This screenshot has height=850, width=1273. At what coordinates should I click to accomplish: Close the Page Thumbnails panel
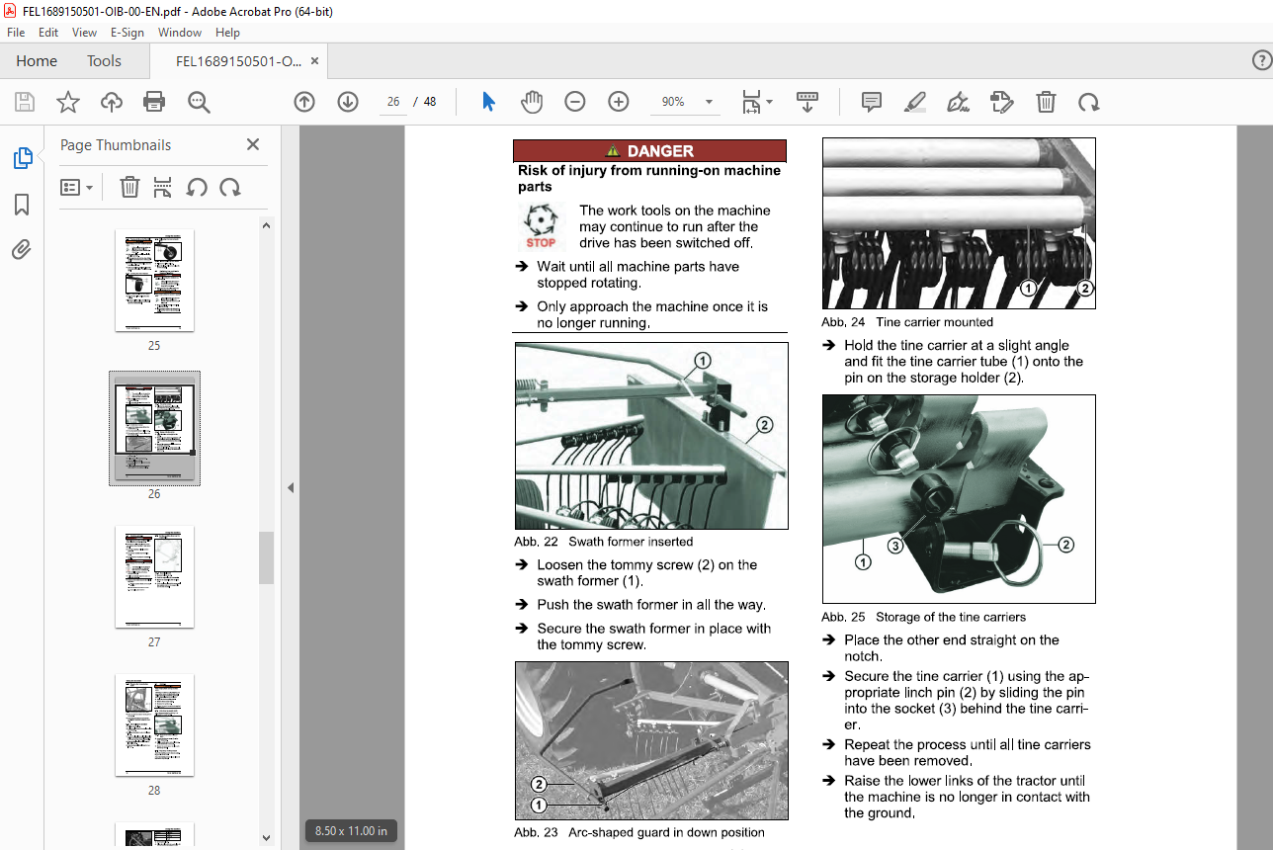pyautogui.click(x=253, y=144)
